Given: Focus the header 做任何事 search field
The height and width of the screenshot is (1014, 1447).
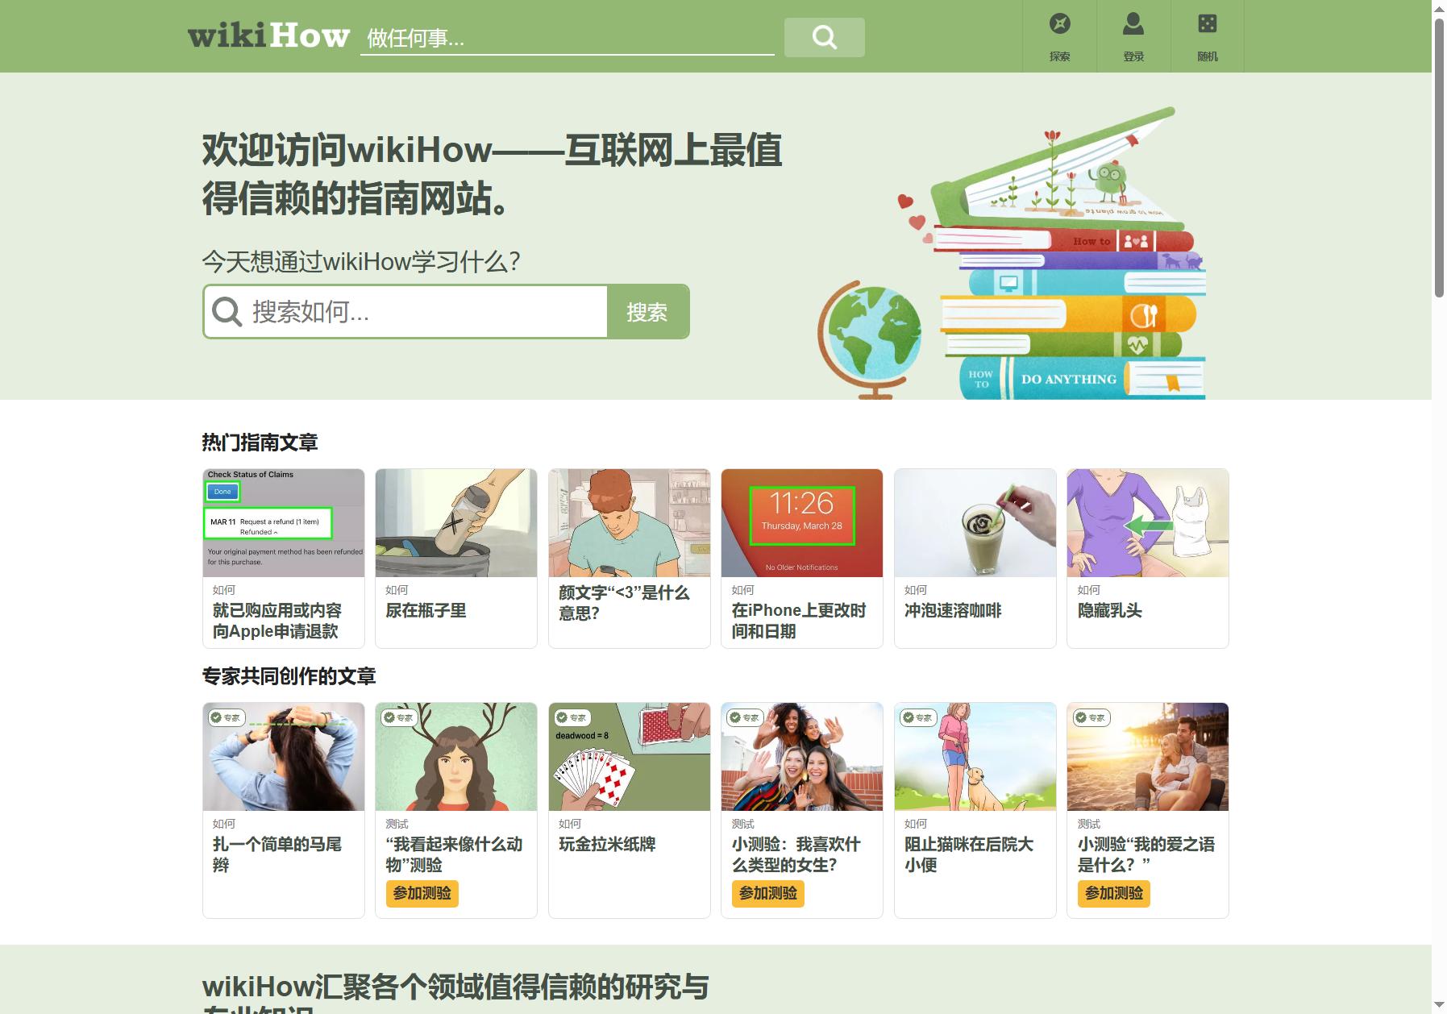Looking at the screenshot, I should (567, 38).
